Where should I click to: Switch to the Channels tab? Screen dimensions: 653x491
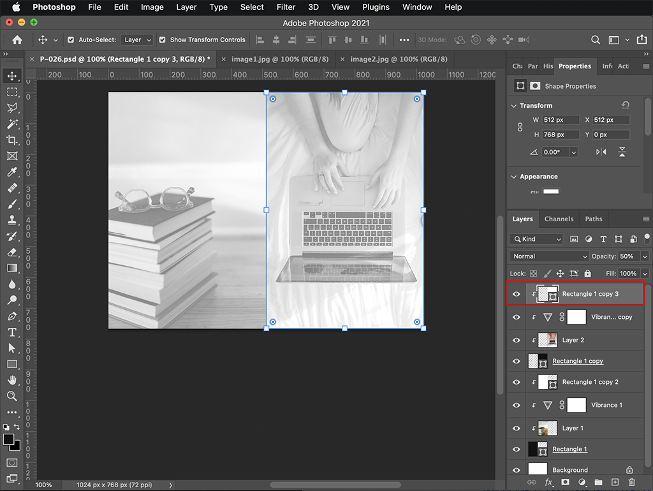click(x=559, y=219)
